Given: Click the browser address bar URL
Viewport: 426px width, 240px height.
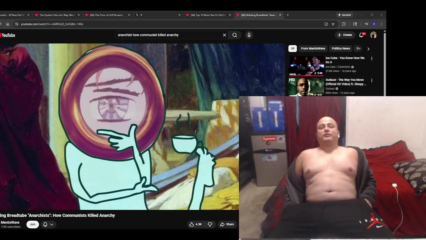Looking at the screenshot, I should pos(52,24).
